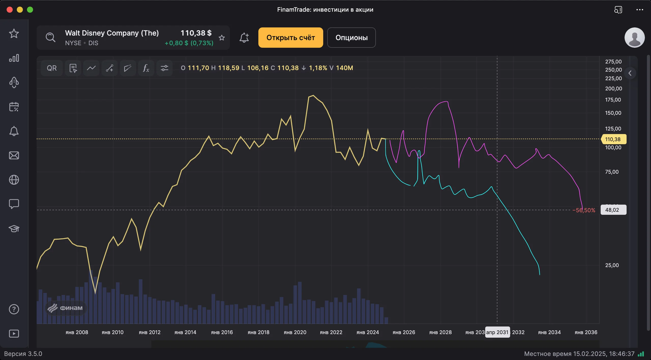Add Walt Disney to favorites star

point(222,38)
